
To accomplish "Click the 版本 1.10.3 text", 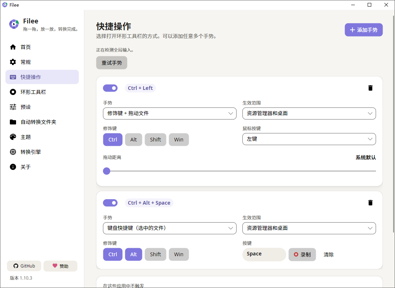I will coord(21,278).
